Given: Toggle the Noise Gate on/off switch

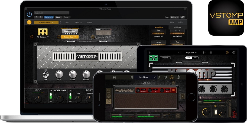Looking at the screenshot, I should pos(50,96).
